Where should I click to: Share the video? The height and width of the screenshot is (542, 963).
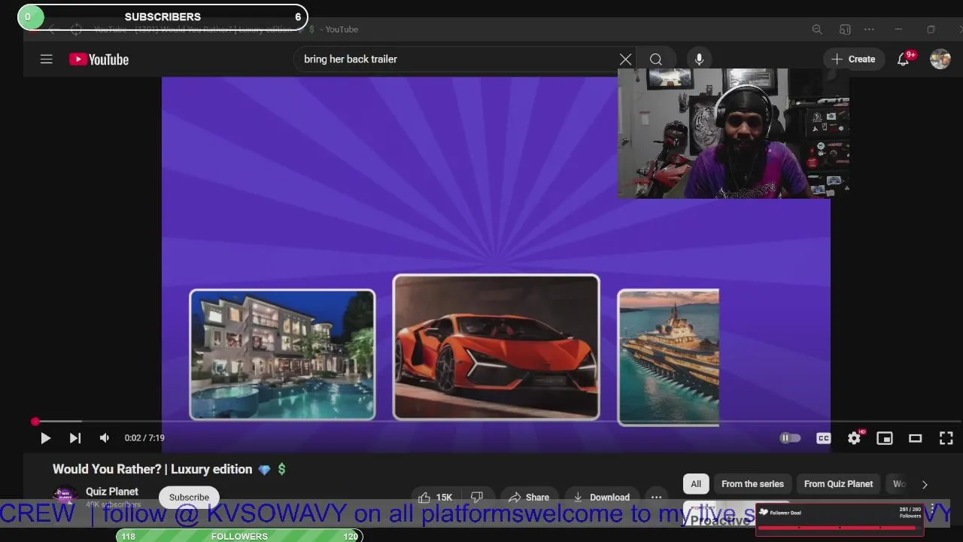click(x=528, y=497)
